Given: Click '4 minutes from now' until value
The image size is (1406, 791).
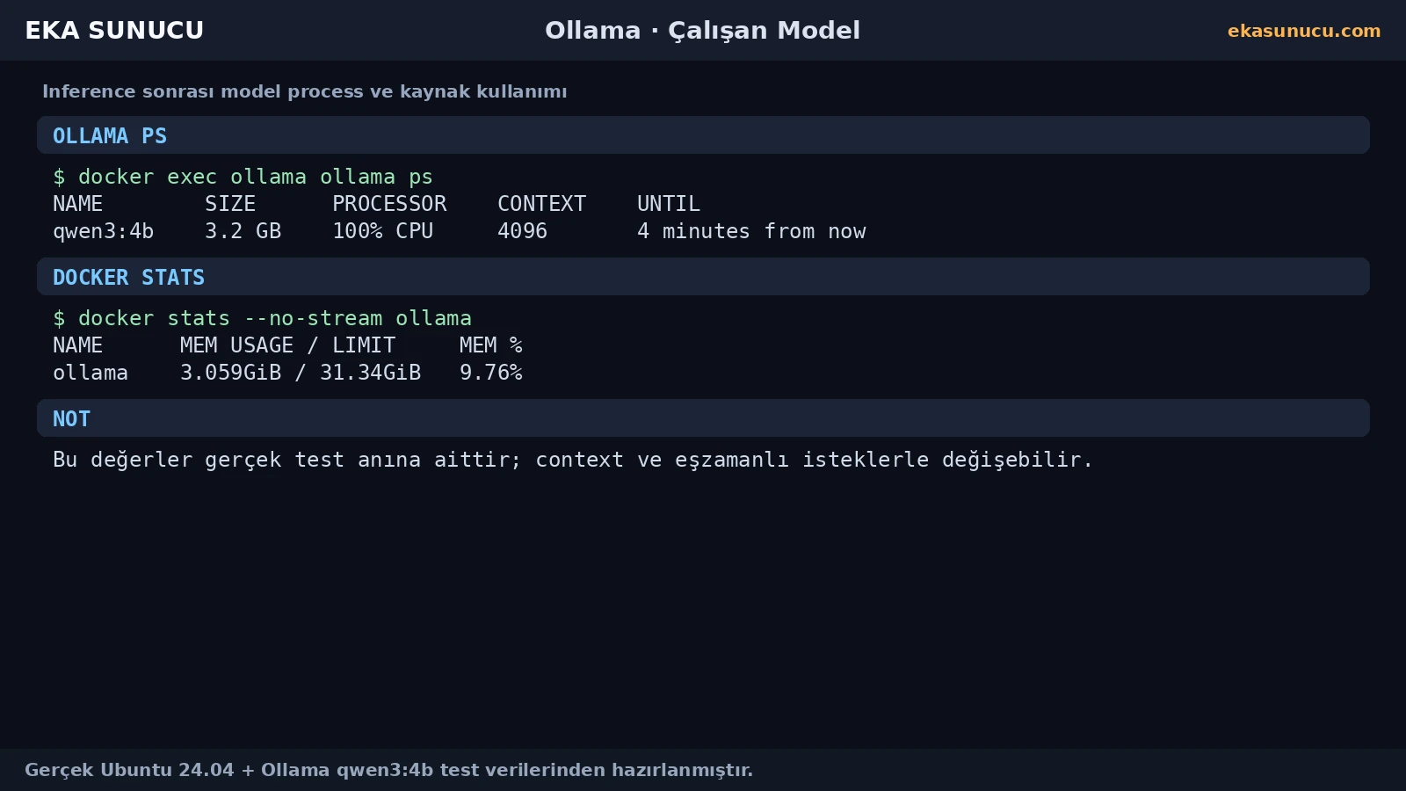Looking at the screenshot, I should coord(751,231).
